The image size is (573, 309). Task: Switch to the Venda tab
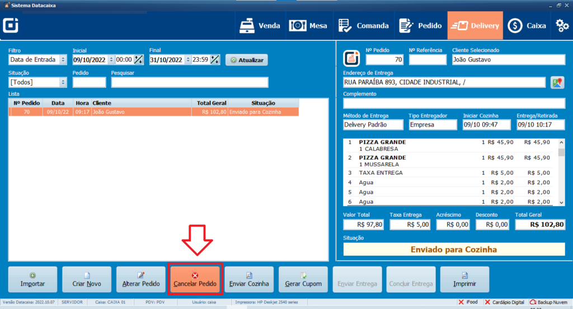coord(260,26)
